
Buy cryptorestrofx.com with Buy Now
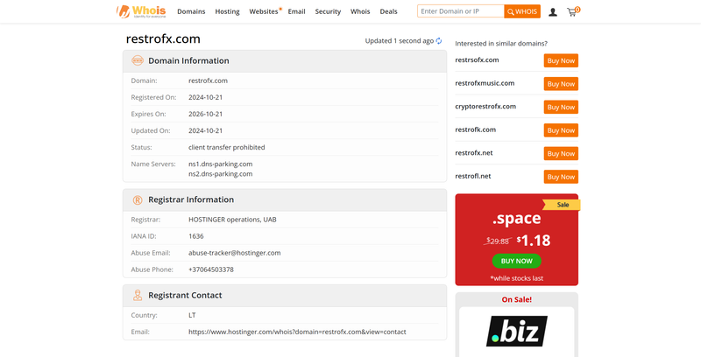(x=561, y=107)
